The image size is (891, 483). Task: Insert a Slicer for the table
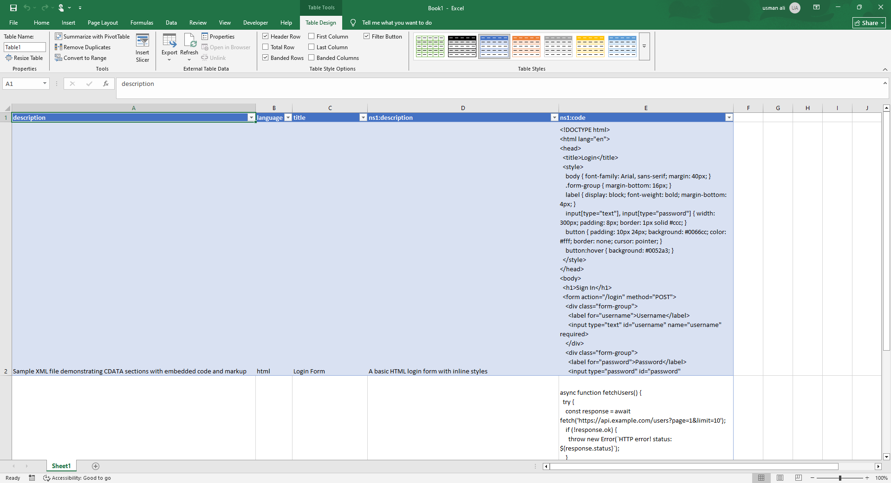(x=143, y=48)
